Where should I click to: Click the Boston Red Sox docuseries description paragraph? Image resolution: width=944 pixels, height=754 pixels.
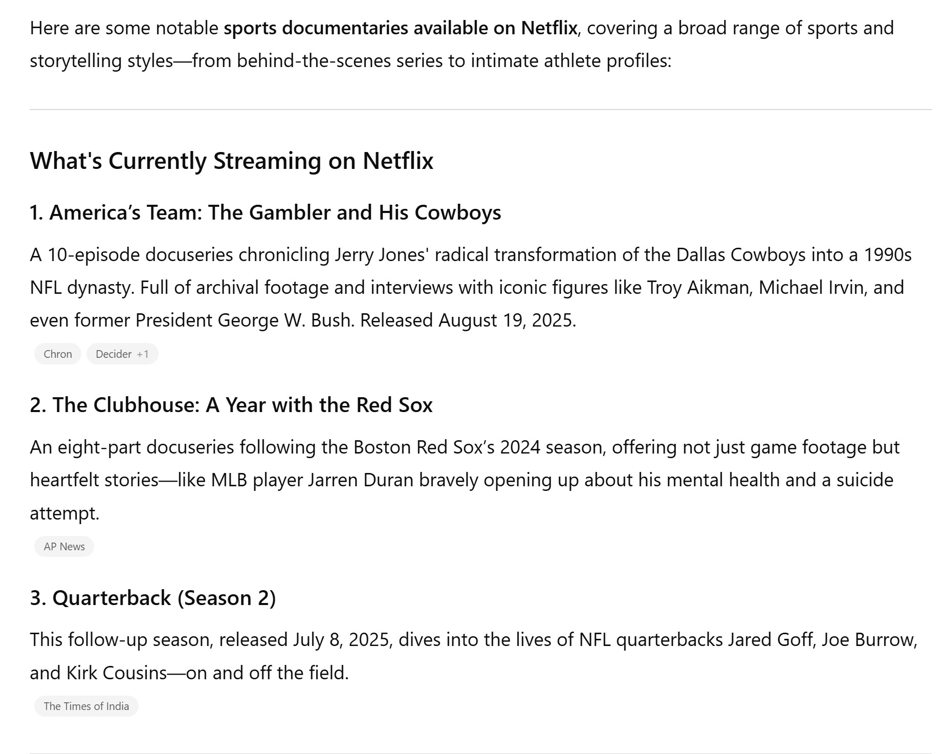click(x=465, y=480)
